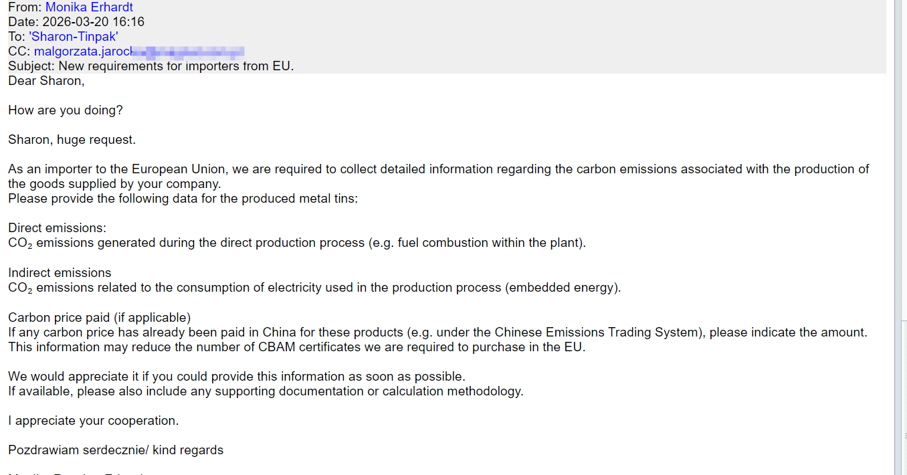The height and width of the screenshot is (475, 907).
Task: Click the Date 2026-03-20 16:16 header line
Action: tap(76, 22)
